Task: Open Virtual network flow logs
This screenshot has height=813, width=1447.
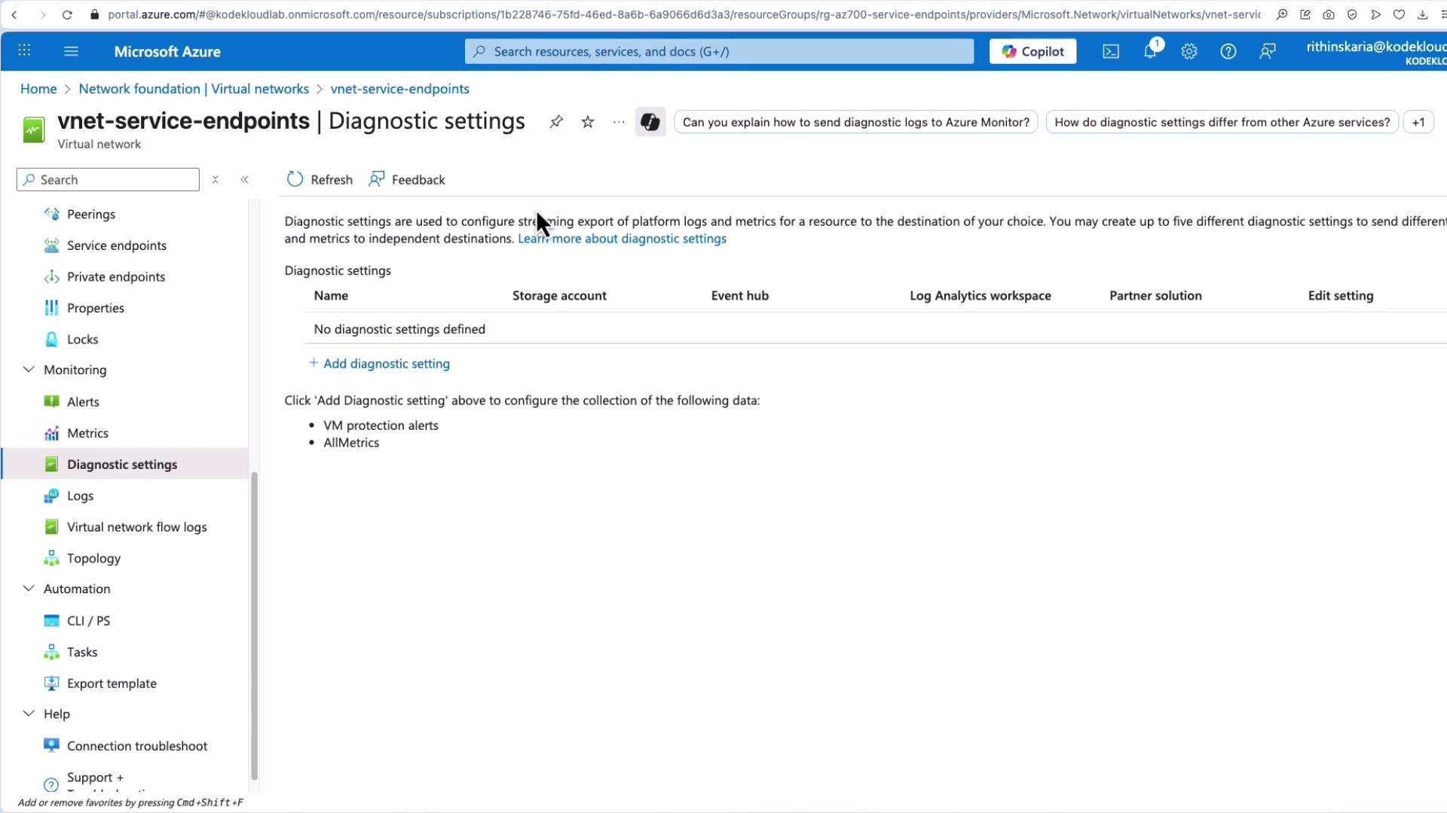Action: [136, 527]
